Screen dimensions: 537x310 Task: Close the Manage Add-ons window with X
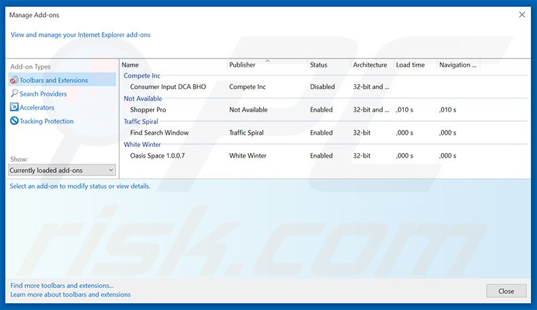[x=521, y=15]
